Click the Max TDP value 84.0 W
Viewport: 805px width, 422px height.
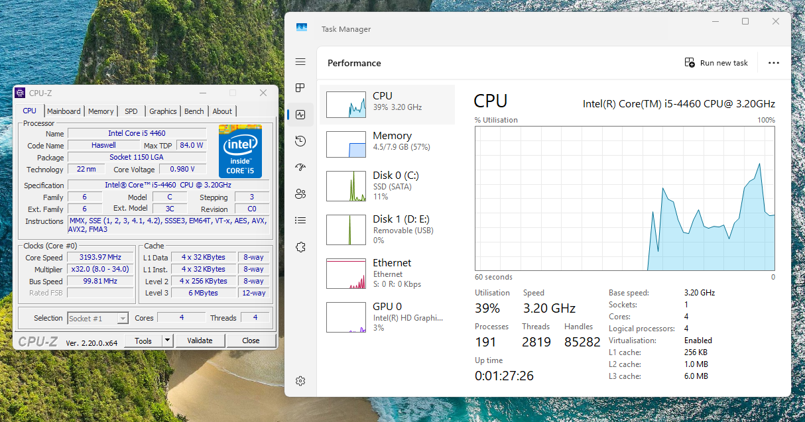coord(191,145)
